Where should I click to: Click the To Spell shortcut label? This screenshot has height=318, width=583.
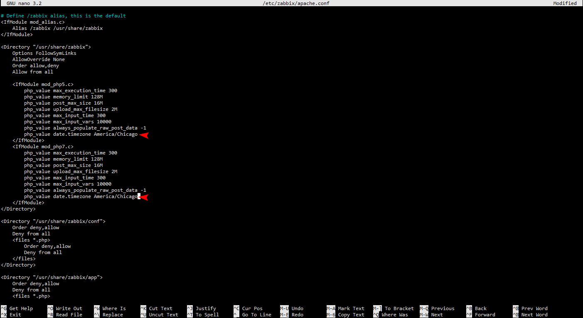[207, 315]
